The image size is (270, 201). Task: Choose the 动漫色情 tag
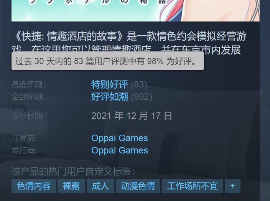click(x=138, y=186)
